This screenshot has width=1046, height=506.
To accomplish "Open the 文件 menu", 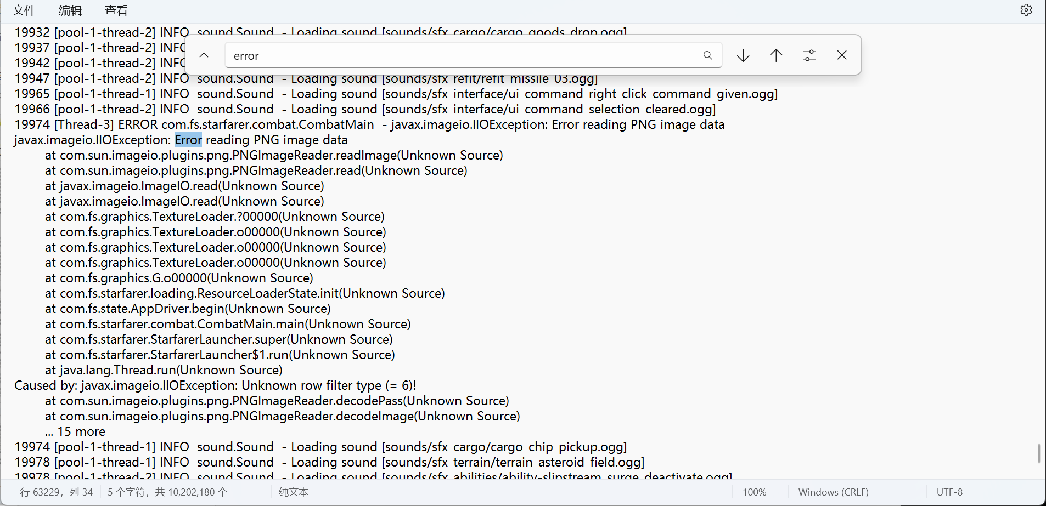I will click(x=24, y=10).
